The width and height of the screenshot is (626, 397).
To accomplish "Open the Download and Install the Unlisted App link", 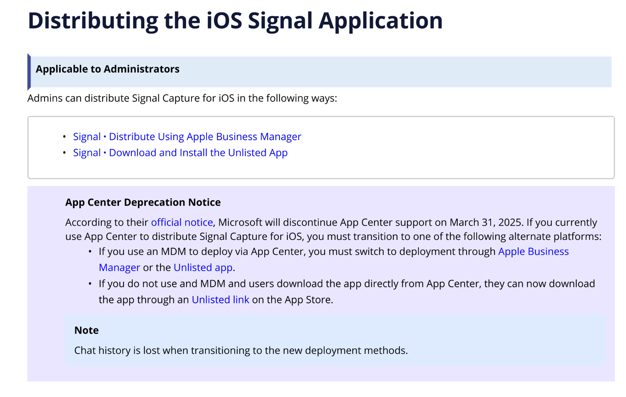I will (180, 153).
